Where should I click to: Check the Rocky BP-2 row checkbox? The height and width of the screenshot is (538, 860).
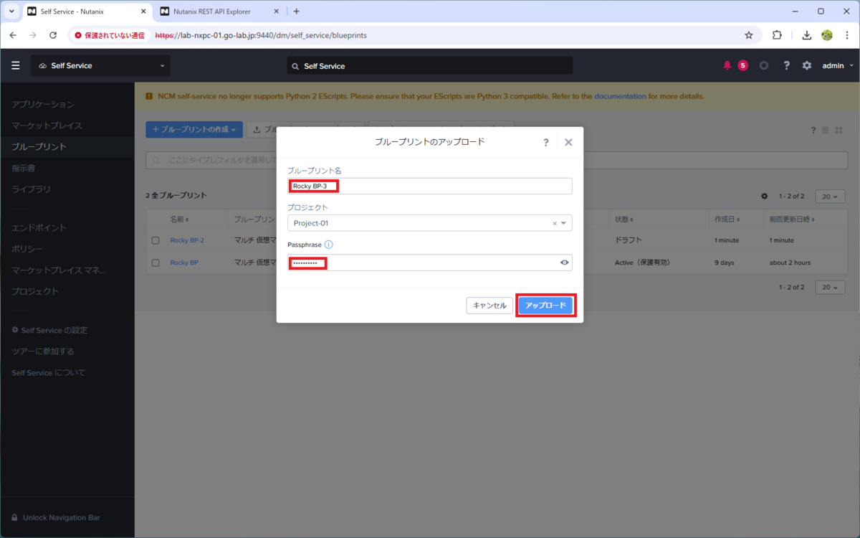(x=156, y=240)
